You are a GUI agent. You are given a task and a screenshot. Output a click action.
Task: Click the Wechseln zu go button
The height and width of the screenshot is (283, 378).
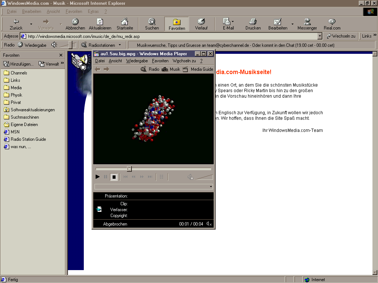(341, 36)
